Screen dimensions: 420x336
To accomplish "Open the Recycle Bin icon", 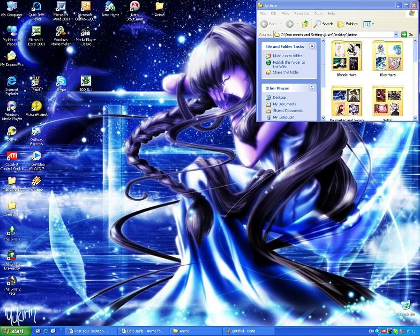I will (405, 308).
